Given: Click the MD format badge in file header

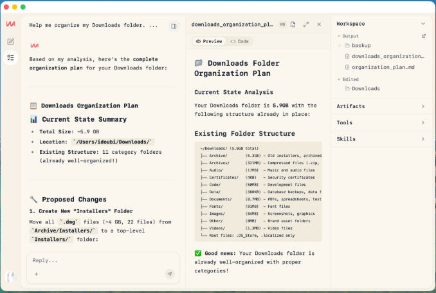Looking at the screenshot, I should coord(282,24).
